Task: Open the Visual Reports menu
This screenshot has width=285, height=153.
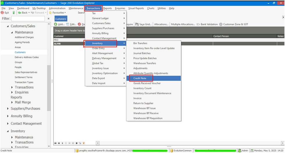Action: point(136,8)
